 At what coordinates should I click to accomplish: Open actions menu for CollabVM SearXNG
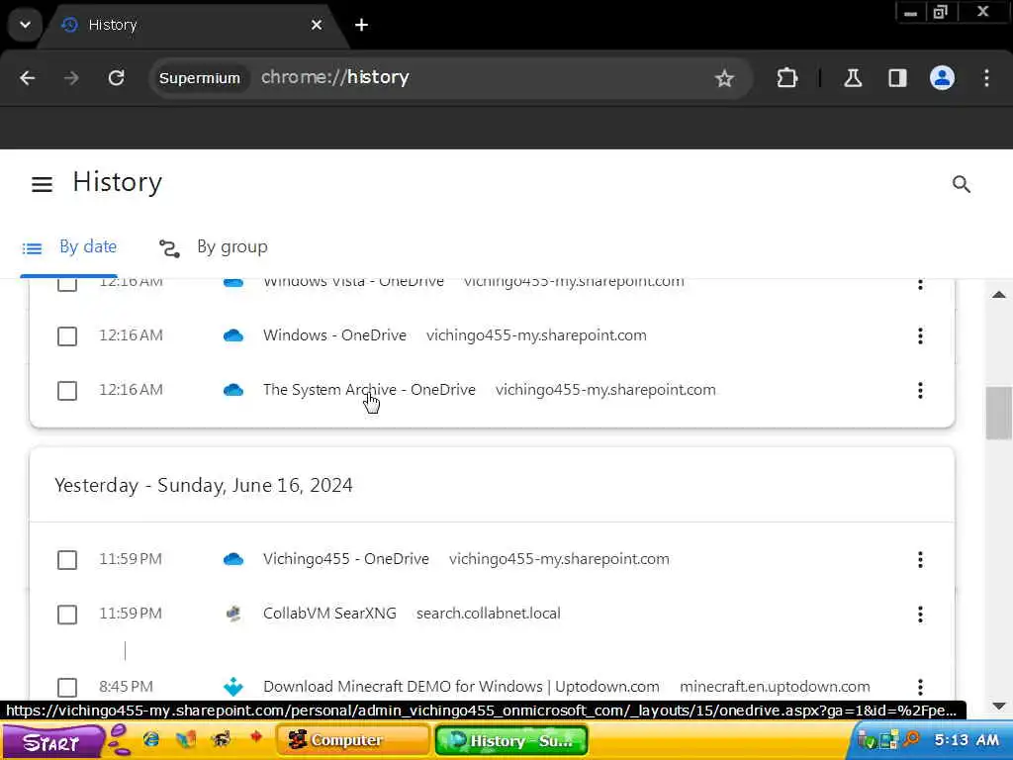click(x=921, y=614)
